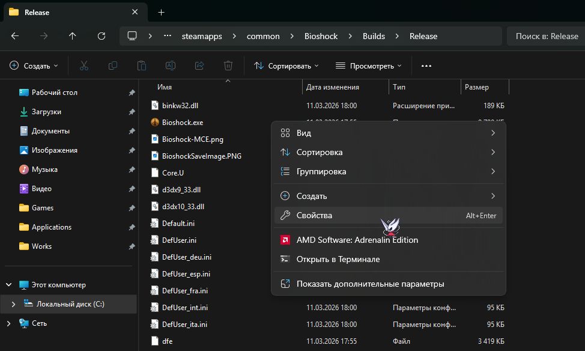This screenshot has width=585, height=351.
Task: Select the Release tab
Action: (x=74, y=13)
